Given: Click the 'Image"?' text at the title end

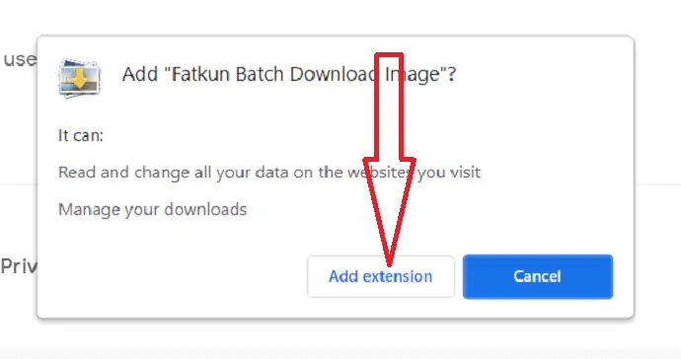Looking at the screenshot, I should point(420,74).
